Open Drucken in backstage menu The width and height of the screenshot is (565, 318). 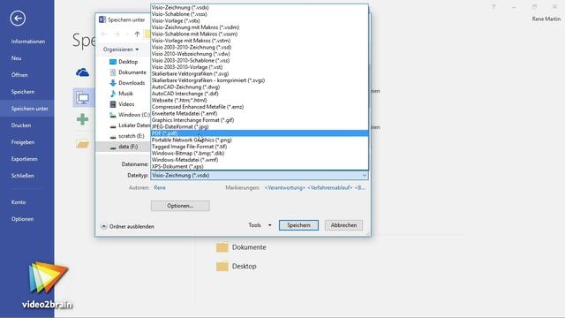click(21, 125)
